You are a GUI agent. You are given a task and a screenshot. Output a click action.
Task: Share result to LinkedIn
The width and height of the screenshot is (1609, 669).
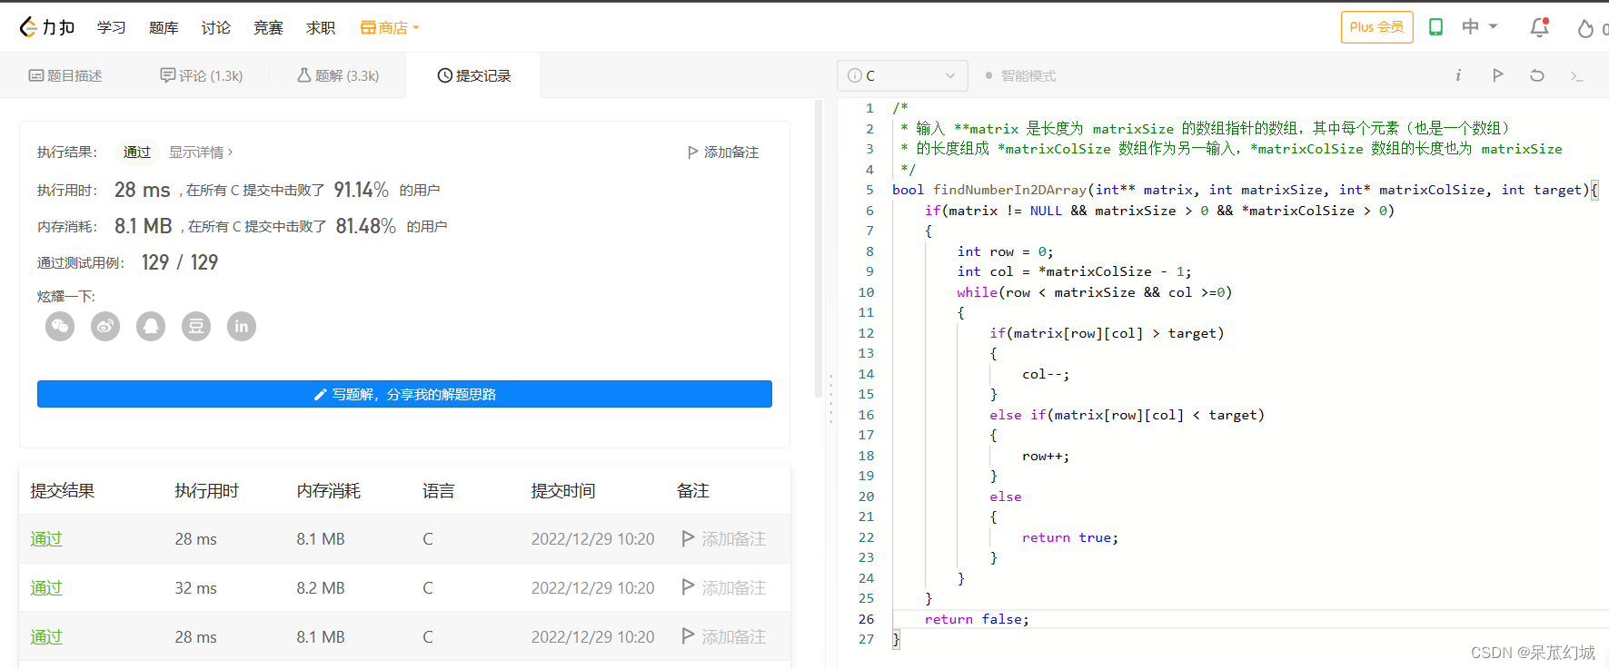242,326
